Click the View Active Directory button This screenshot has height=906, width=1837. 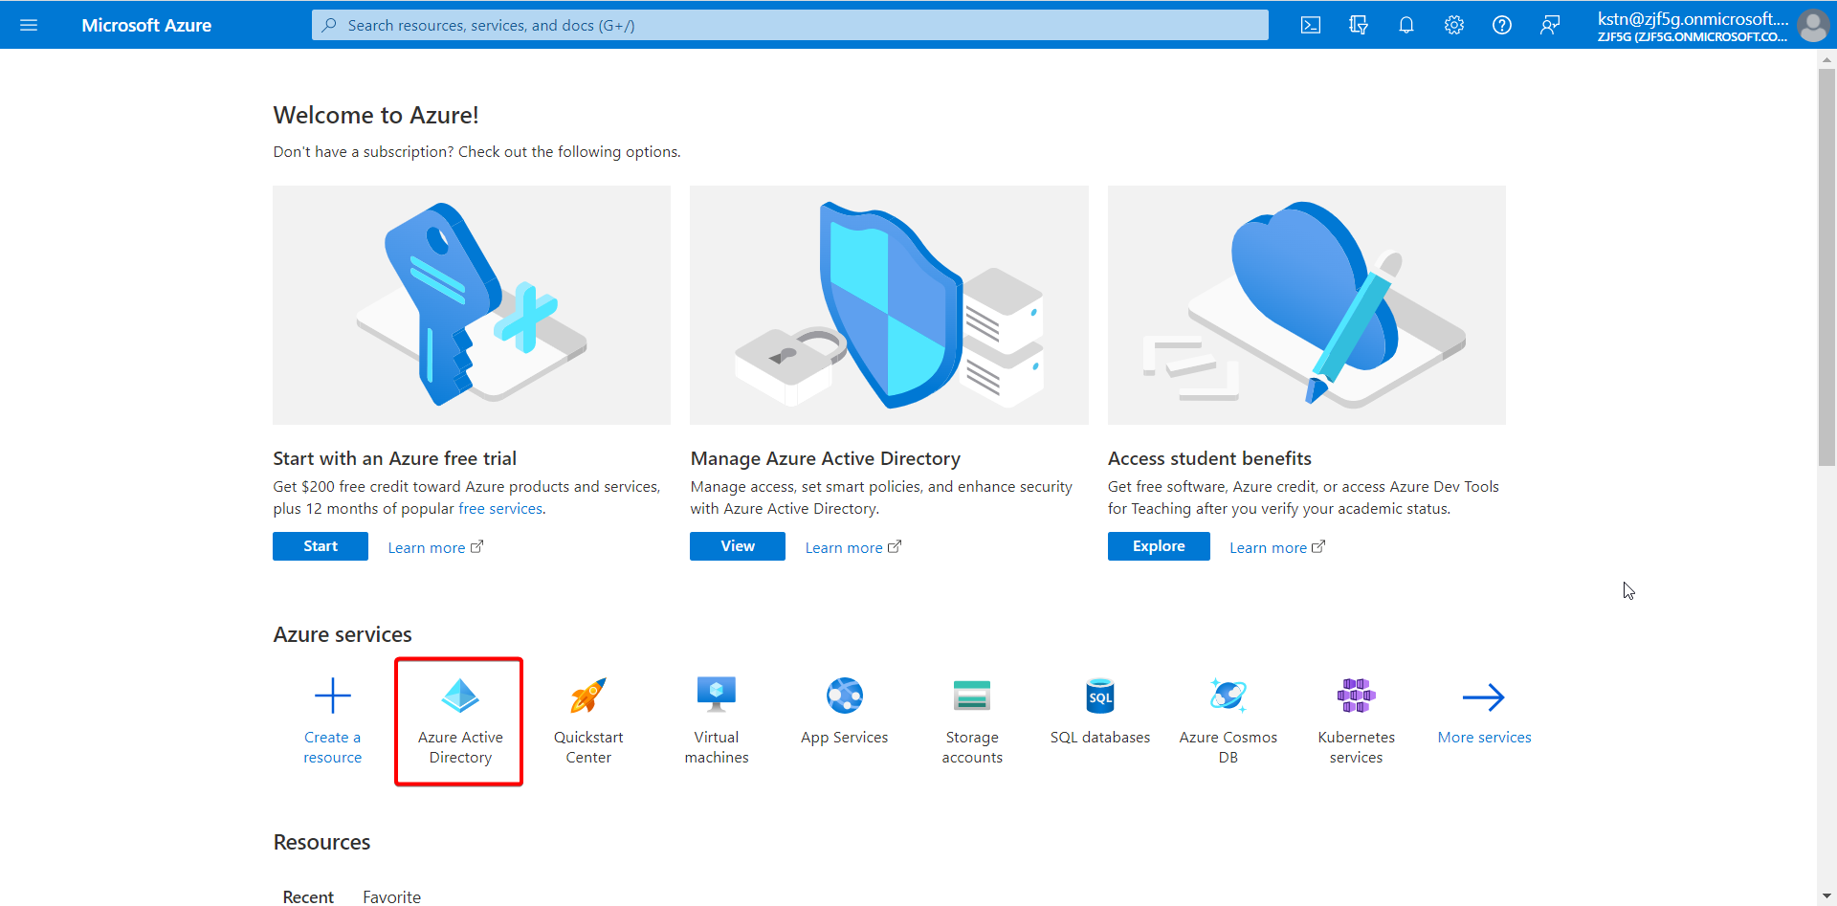(x=738, y=546)
